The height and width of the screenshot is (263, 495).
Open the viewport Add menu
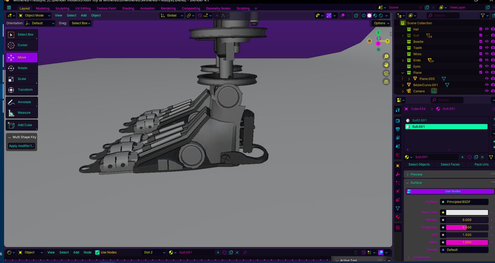[84, 16]
